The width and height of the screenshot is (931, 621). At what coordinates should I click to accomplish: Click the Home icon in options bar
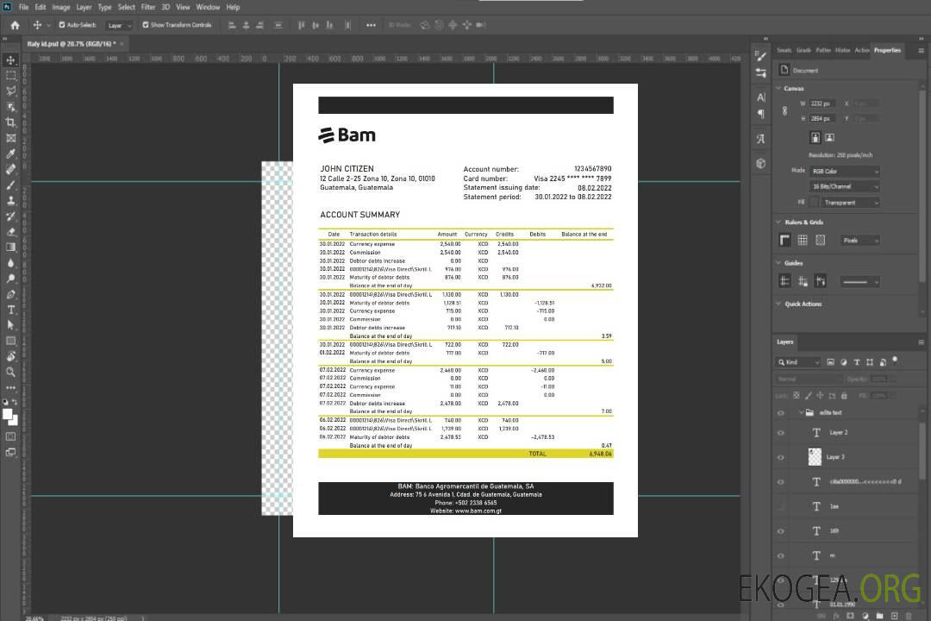[x=15, y=25]
